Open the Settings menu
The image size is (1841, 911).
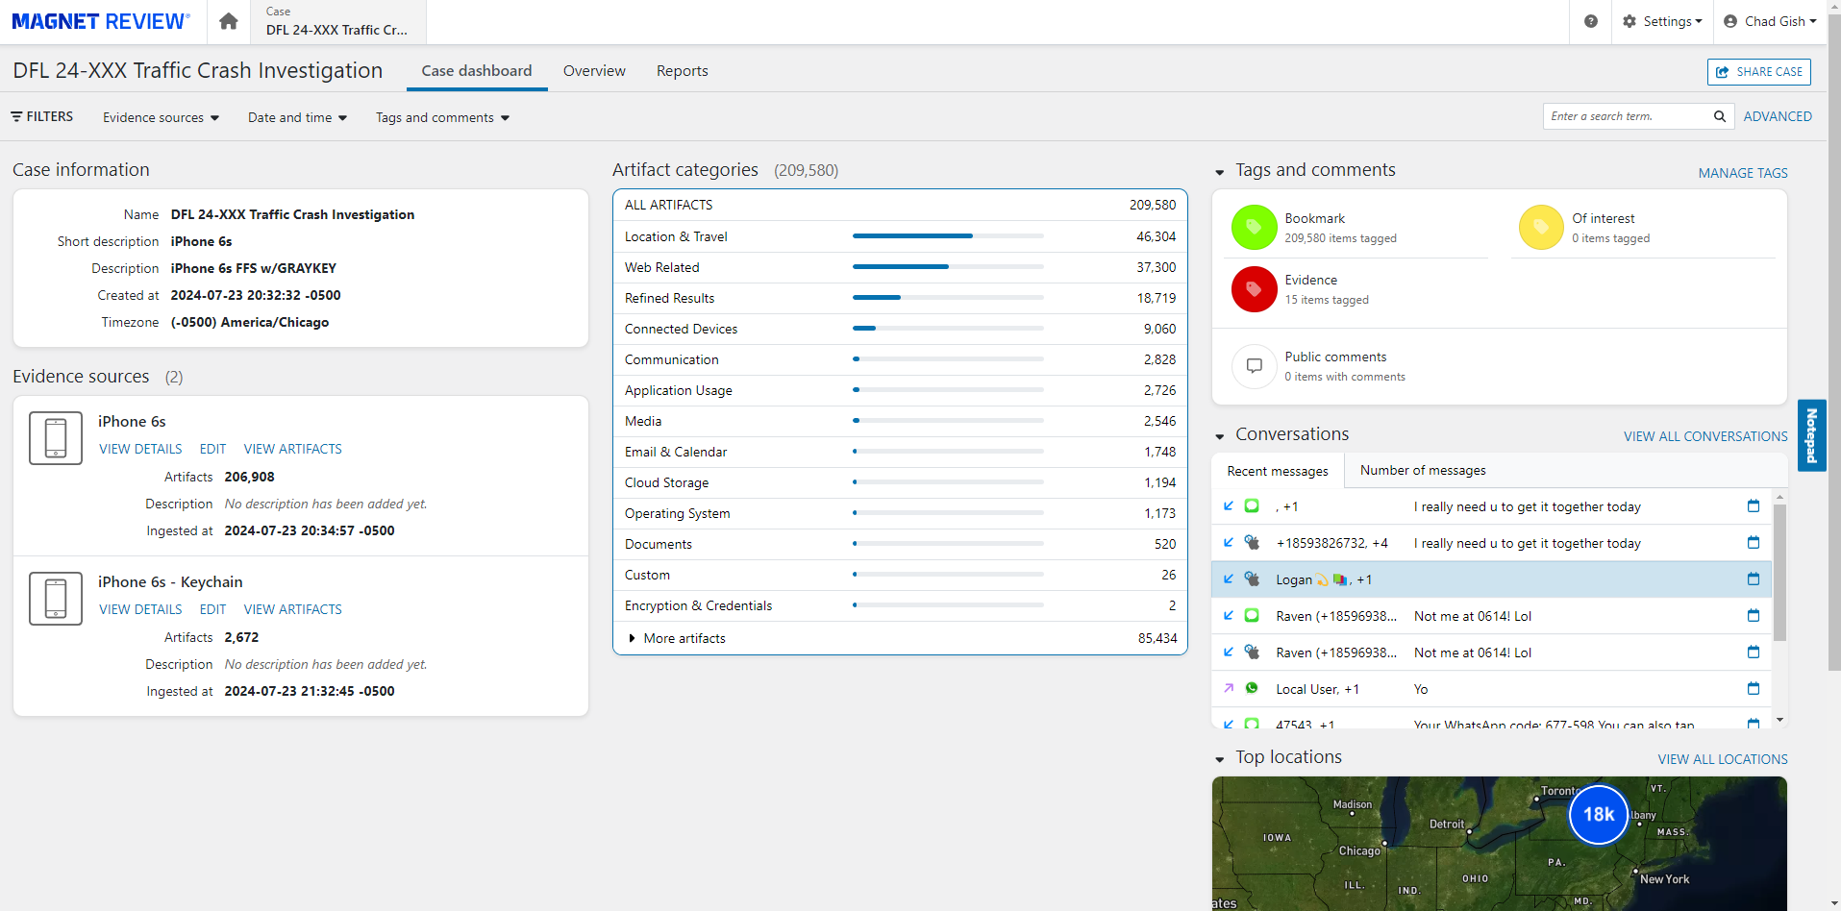pyautogui.click(x=1662, y=21)
